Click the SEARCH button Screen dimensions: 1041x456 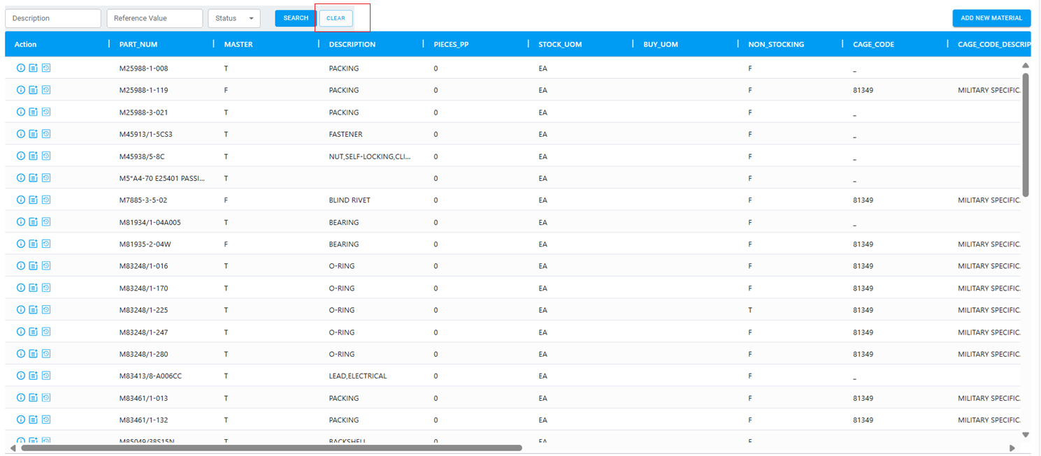pyautogui.click(x=296, y=18)
